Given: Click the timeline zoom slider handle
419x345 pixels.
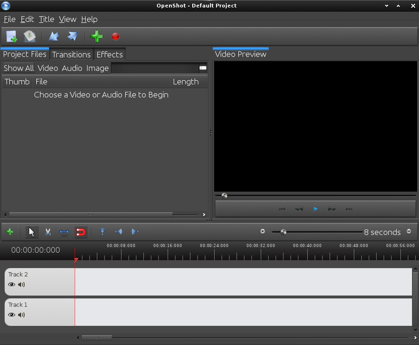Looking at the screenshot, I should point(284,232).
